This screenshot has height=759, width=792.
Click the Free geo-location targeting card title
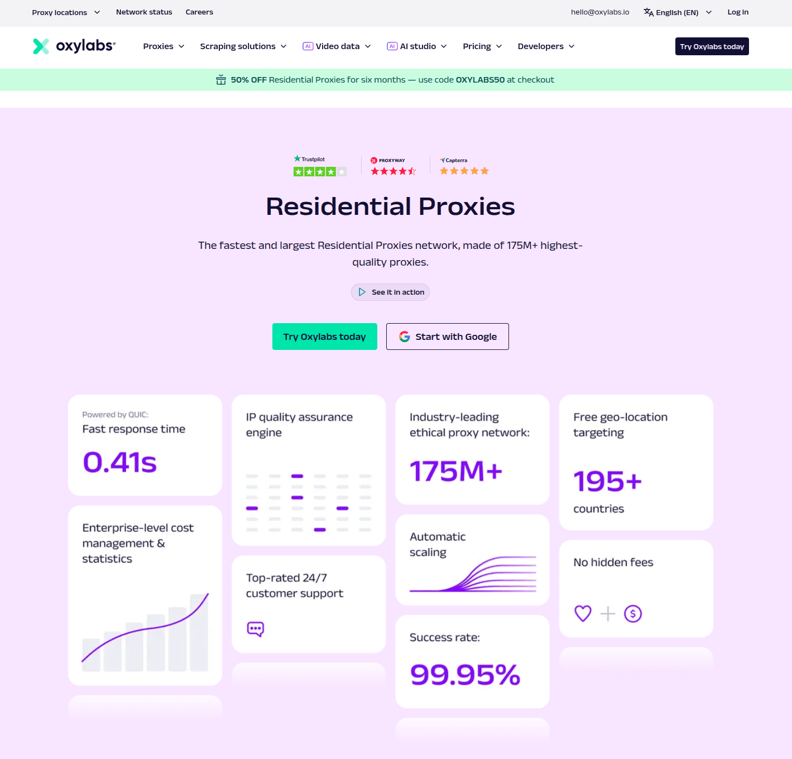[620, 425]
